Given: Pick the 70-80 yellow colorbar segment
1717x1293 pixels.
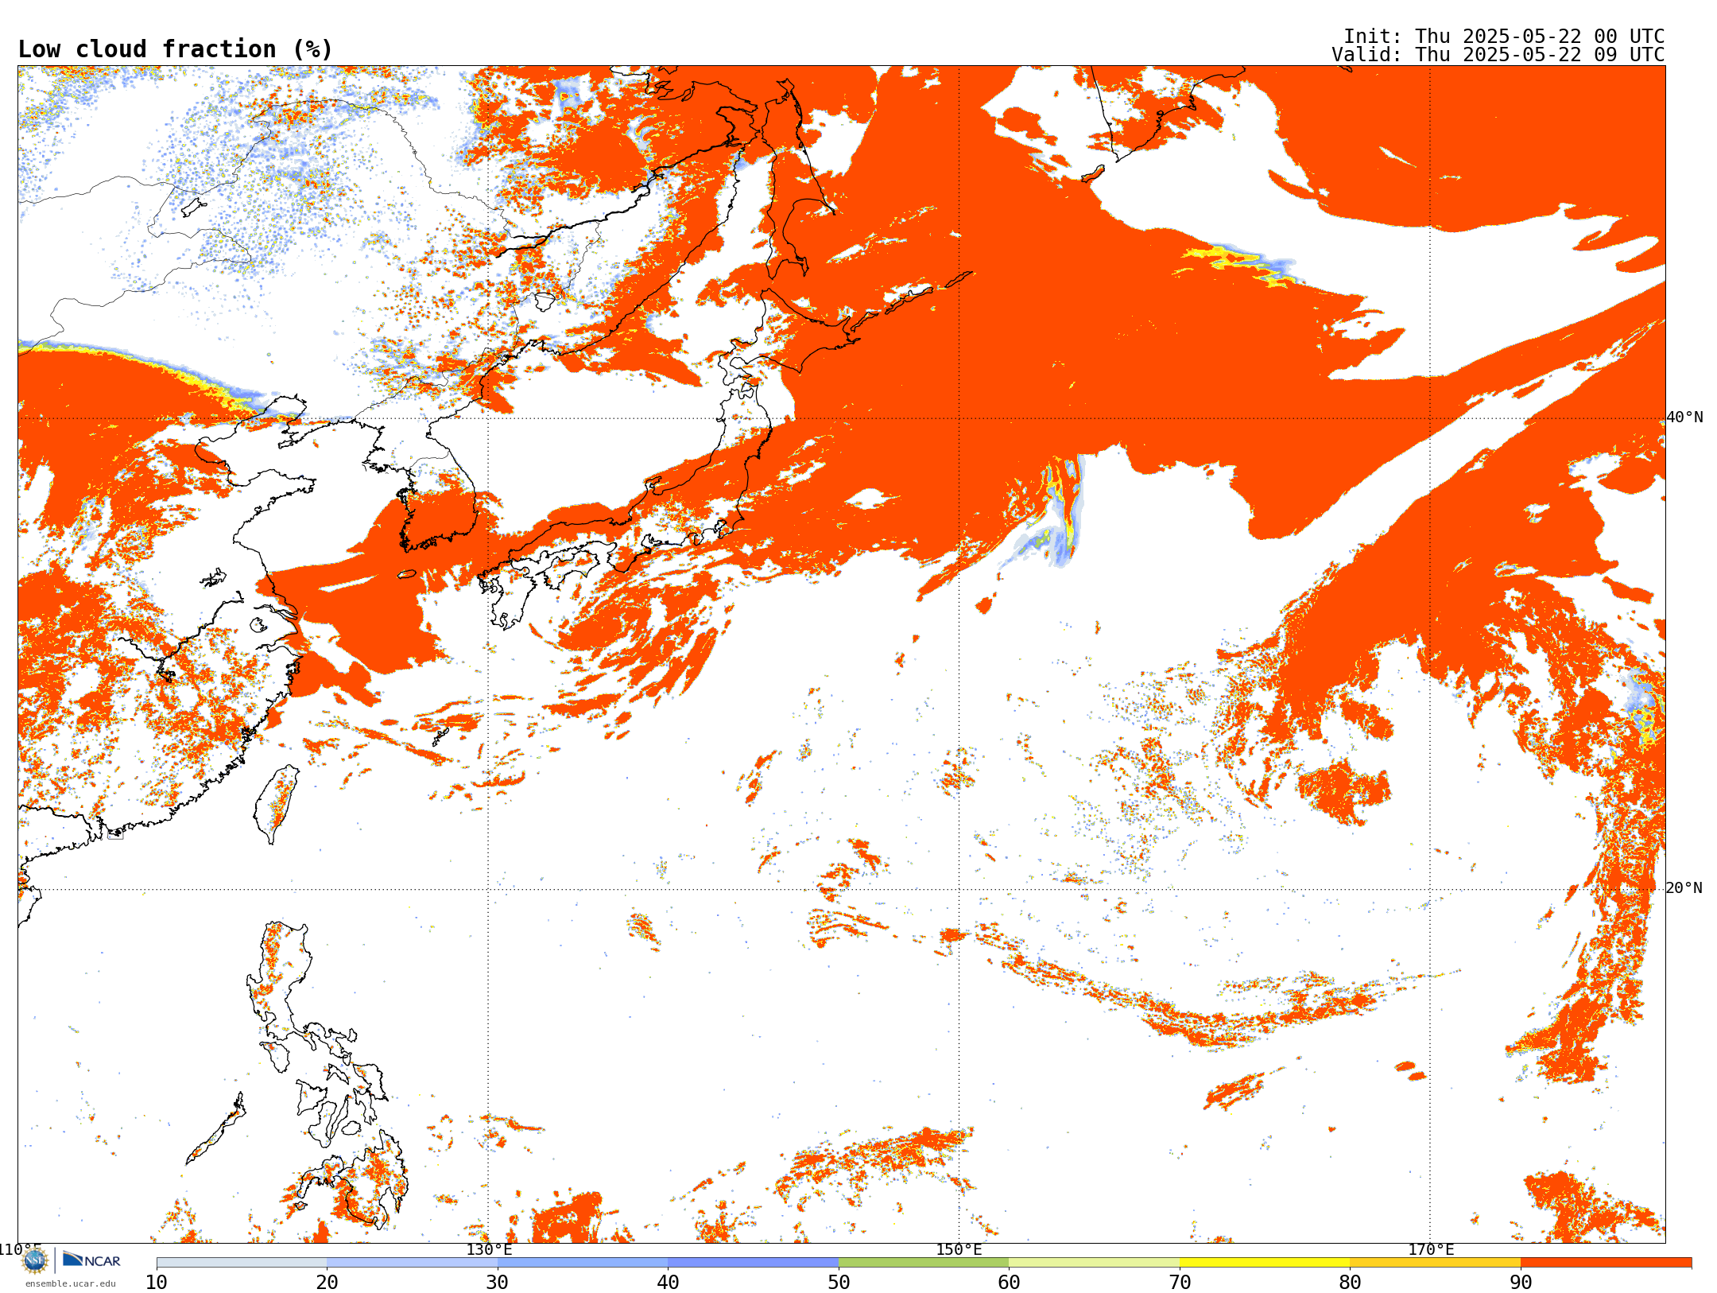Looking at the screenshot, I should [1265, 1263].
